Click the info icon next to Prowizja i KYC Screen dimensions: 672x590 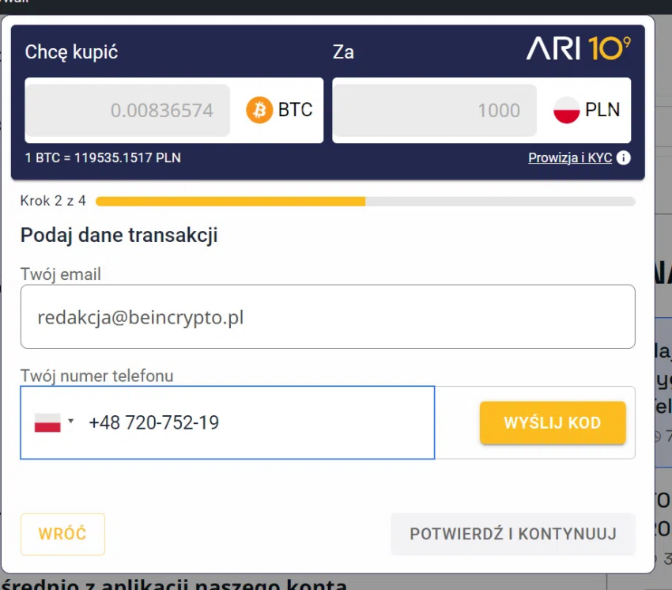pos(624,158)
